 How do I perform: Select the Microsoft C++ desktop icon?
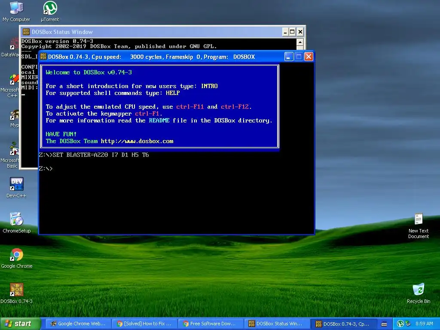pyautogui.click(x=11, y=86)
